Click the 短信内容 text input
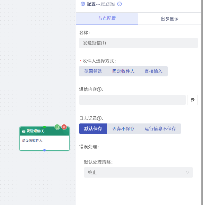 point(132,100)
